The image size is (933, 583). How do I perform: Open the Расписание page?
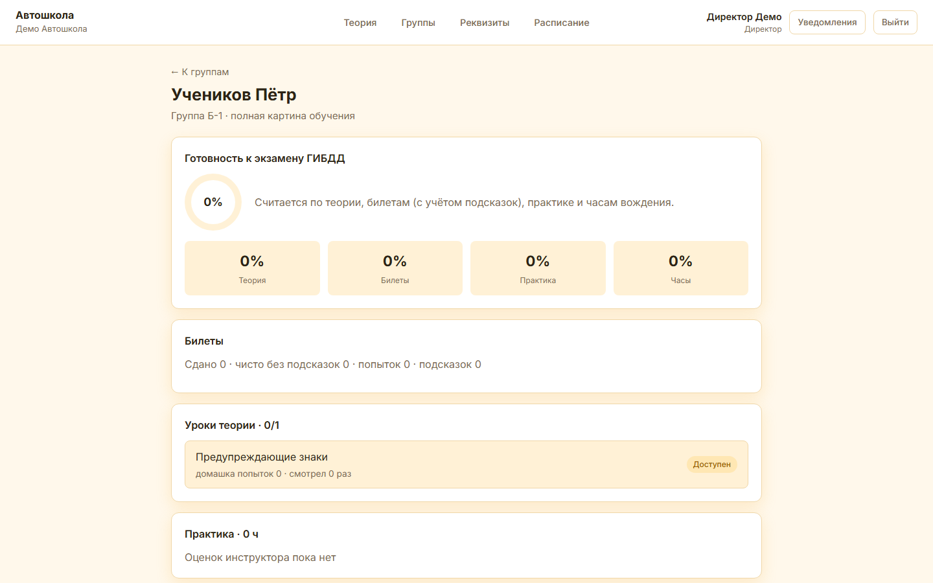point(562,23)
